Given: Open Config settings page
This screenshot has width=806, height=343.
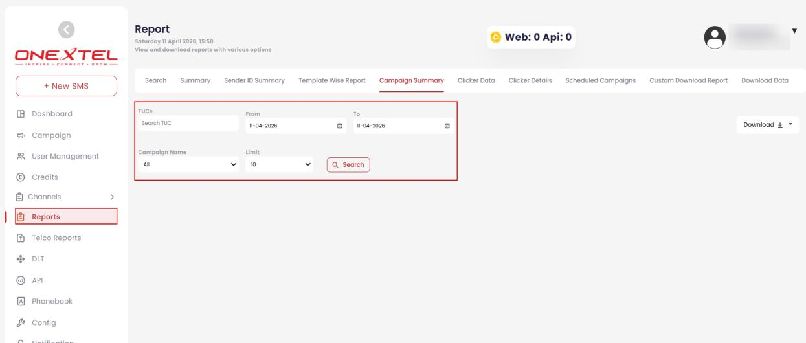Looking at the screenshot, I should (x=44, y=322).
